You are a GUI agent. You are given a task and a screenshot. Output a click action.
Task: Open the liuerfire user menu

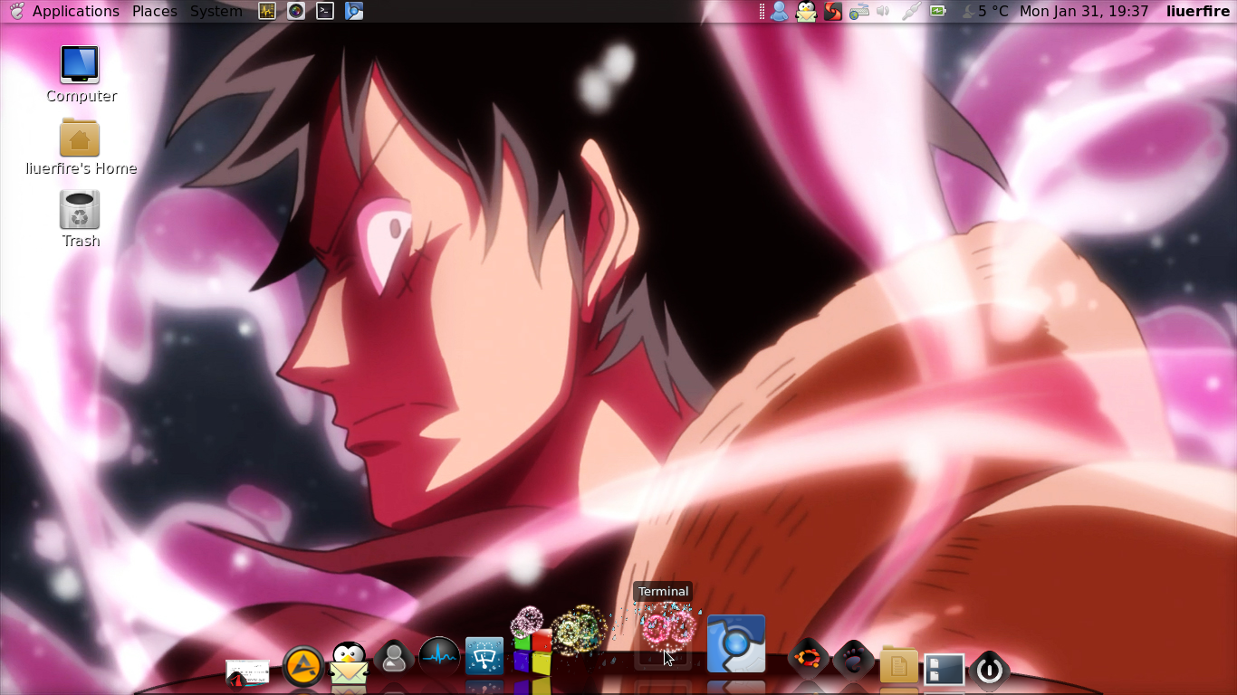pyautogui.click(x=1198, y=11)
